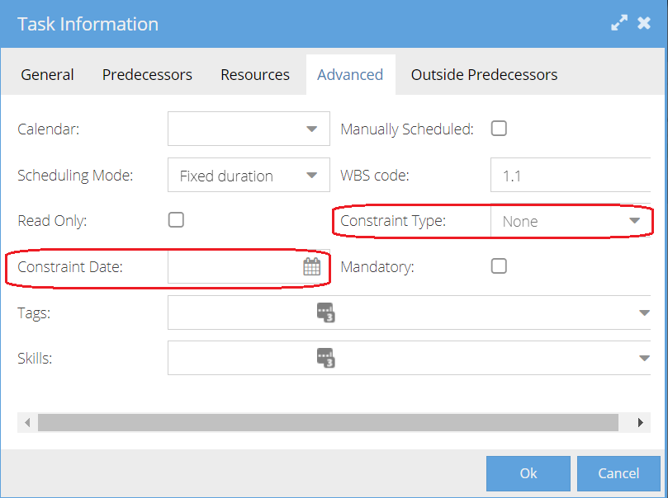Viewport: 668px width, 498px height.
Task: Switch to the Predecessors tab
Action: [x=147, y=74]
